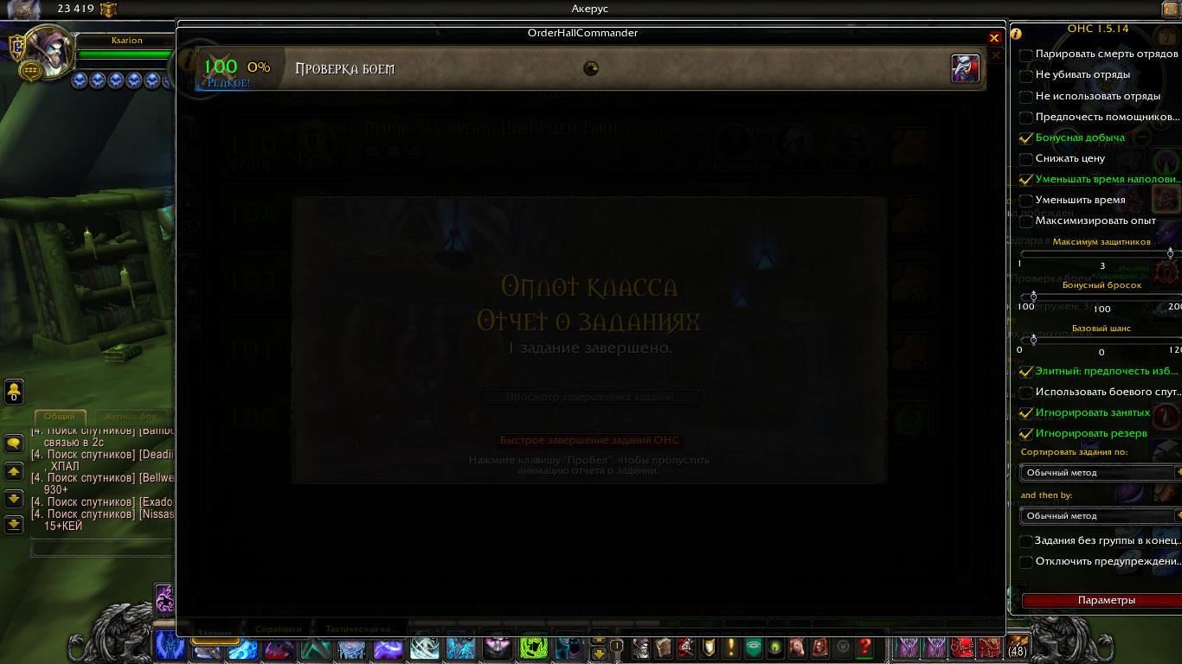Switch to the Журнал боя chat tab
The image size is (1182, 664).
pos(132,417)
